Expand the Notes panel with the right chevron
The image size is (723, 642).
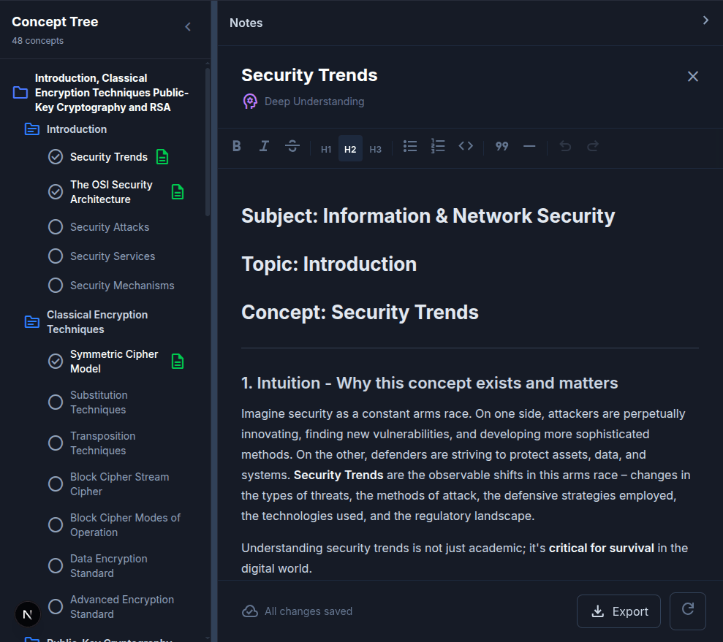coord(705,20)
